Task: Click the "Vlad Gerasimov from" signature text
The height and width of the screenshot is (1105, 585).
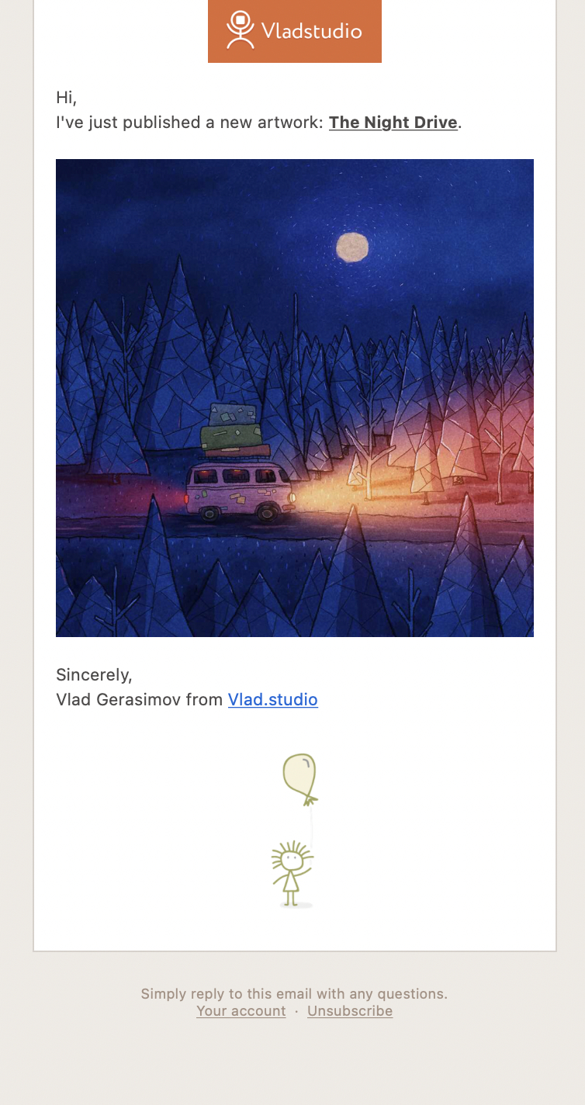Action: point(140,699)
